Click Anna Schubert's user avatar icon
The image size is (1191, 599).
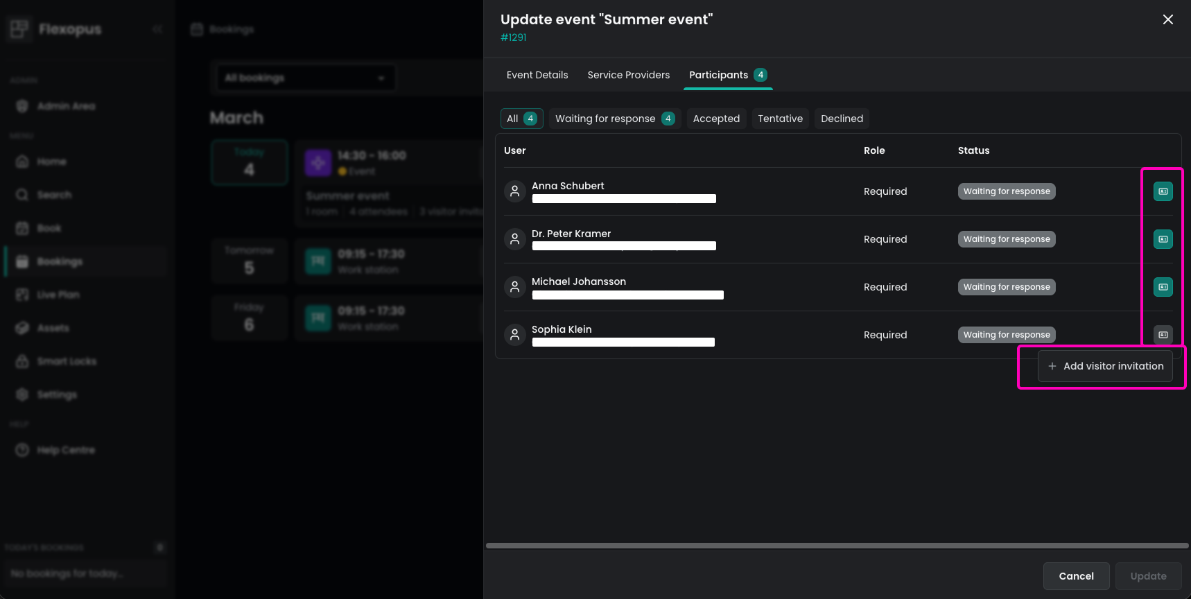[514, 191]
